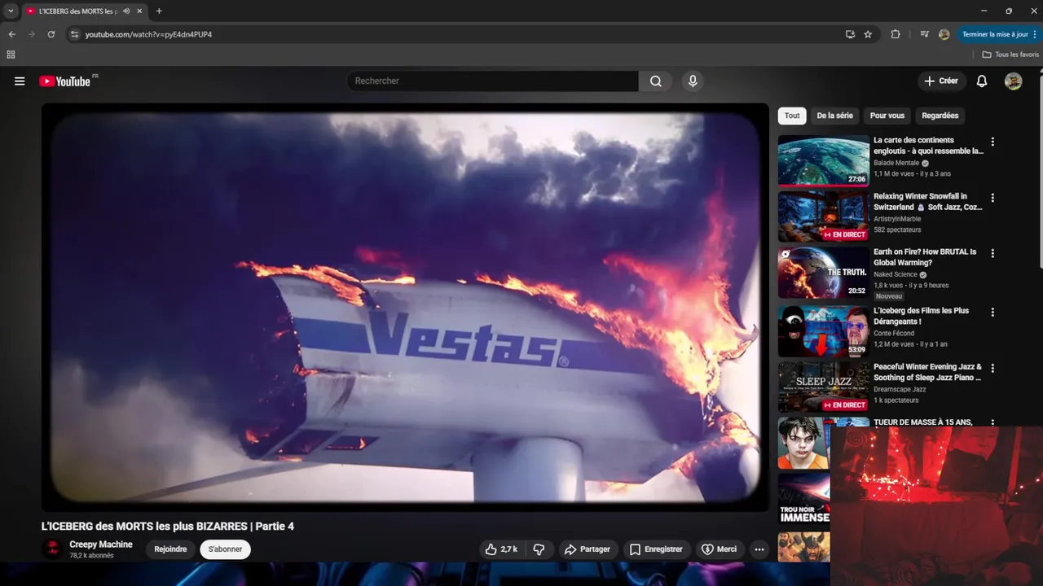1043x586 pixels.
Task: Open the notifications bell
Action: pos(982,81)
